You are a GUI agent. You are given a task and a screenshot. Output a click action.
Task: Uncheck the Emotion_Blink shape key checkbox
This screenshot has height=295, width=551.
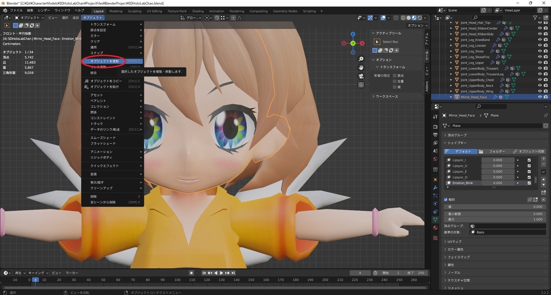[x=529, y=183]
